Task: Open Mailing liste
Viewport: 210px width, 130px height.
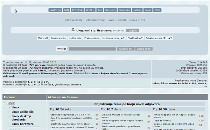Action: coord(75,38)
